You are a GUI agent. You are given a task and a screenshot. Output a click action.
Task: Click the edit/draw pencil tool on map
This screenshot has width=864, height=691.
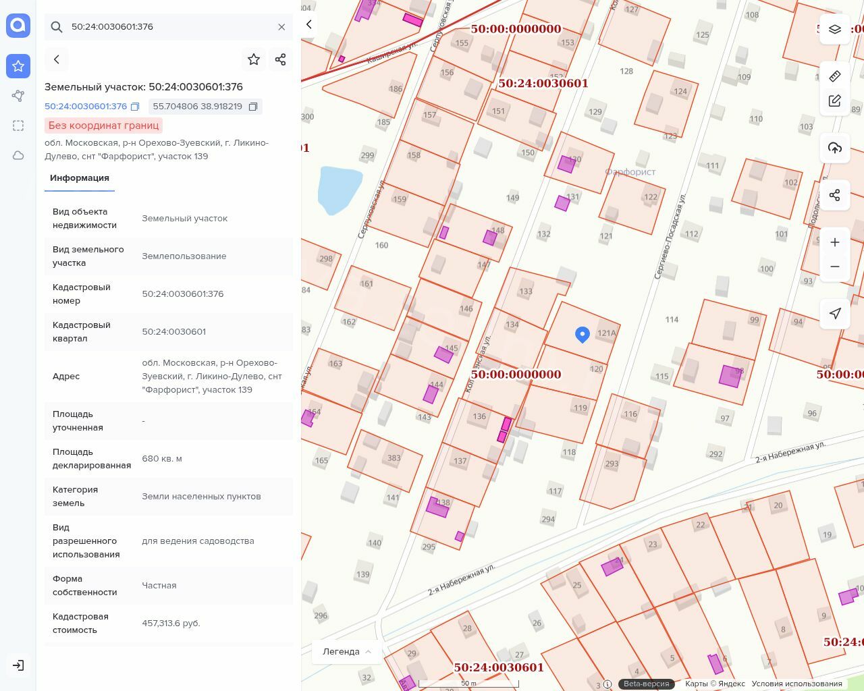835,101
